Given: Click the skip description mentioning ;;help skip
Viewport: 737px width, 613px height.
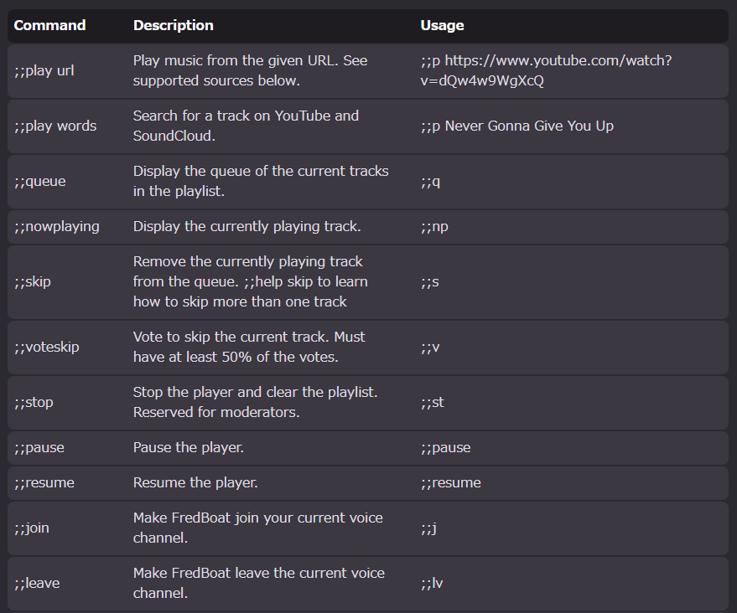Looking at the screenshot, I should [251, 281].
